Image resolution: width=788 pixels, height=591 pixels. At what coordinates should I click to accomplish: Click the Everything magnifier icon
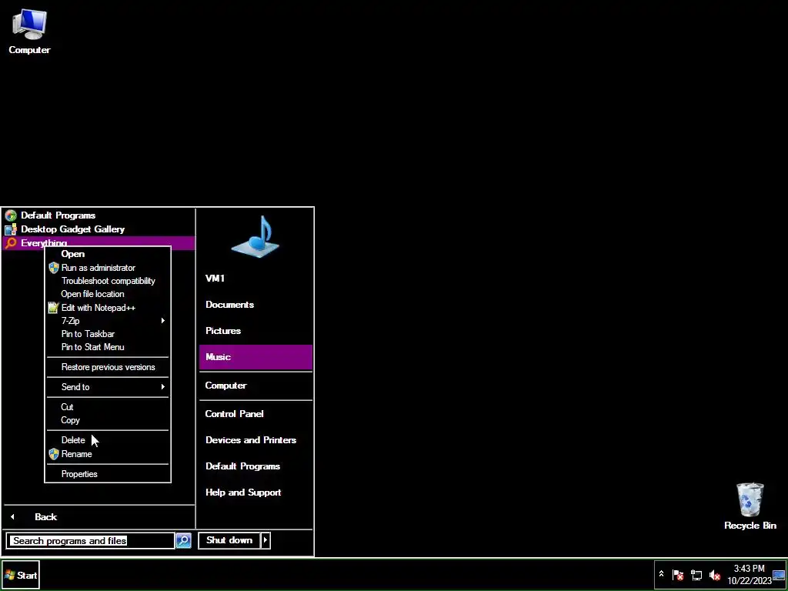11,243
